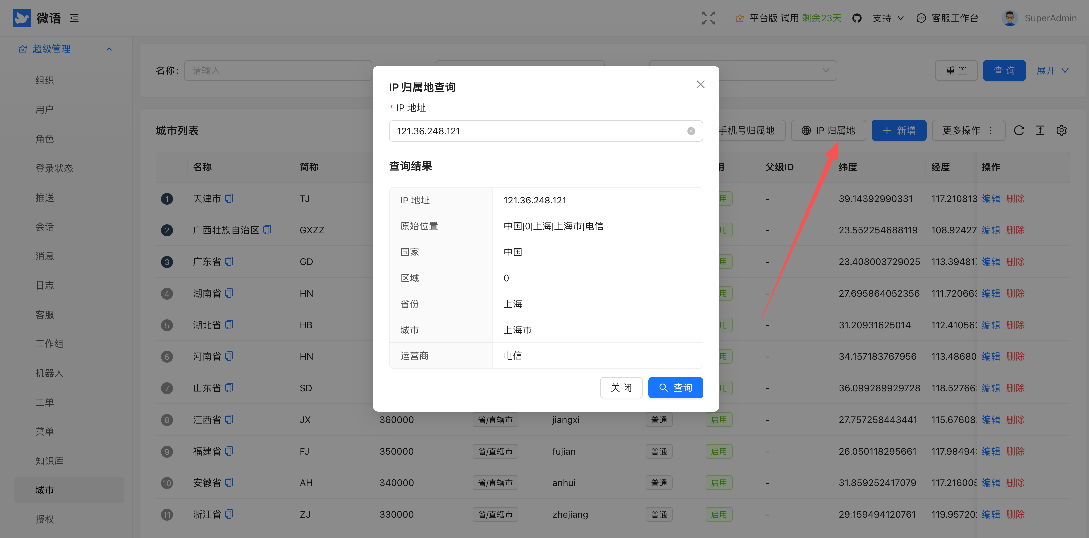Screen dimensions: 1089x538
Task: Open the GitHub icon link
Action: 856,18
